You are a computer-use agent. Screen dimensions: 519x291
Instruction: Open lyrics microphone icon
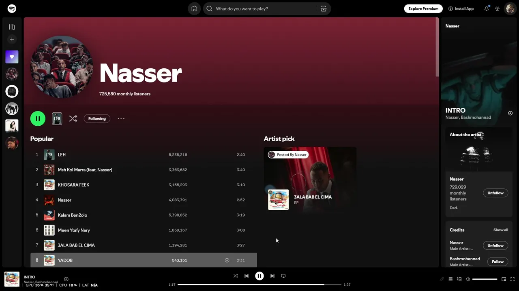[x=442, y=279]
